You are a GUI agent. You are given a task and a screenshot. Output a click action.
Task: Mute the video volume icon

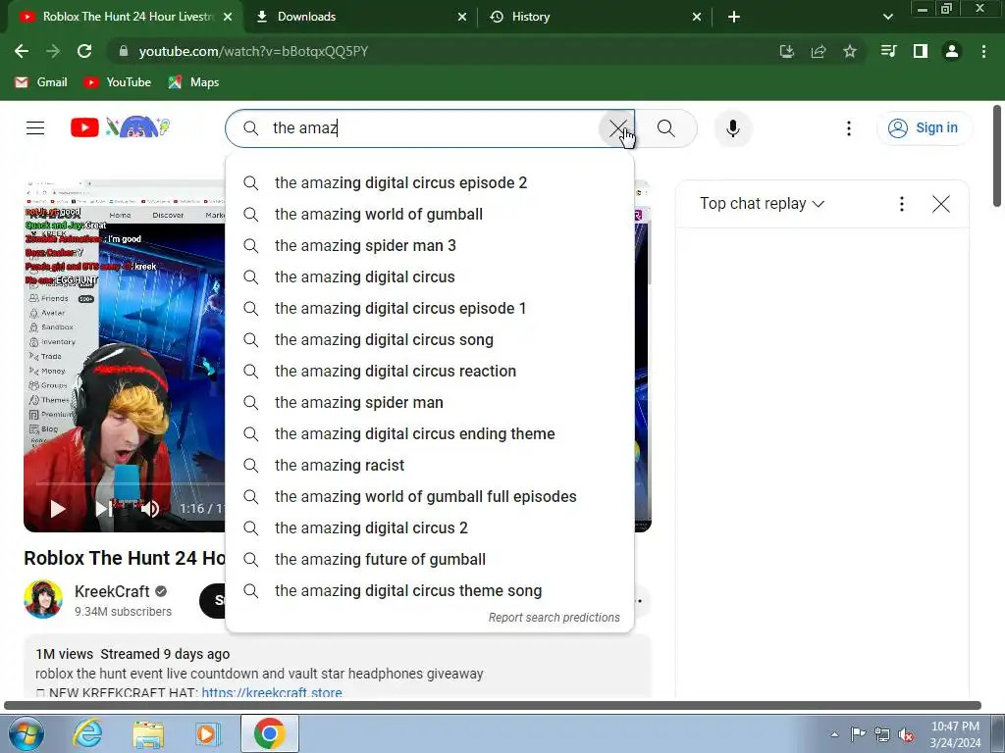point(149,509)
